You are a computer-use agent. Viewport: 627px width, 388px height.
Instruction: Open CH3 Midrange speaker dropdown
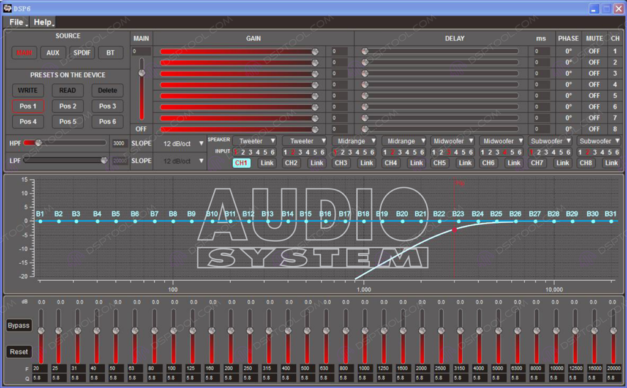click(354, 141)
